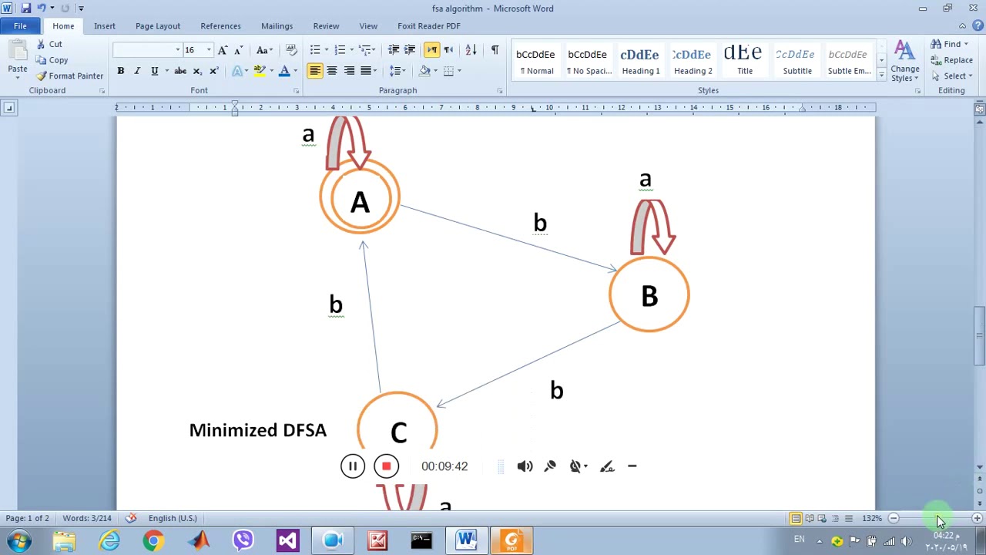Screen dimensions: 986x555
Task: Toggle Right-to-Left text direction
Action: [448, 50]
